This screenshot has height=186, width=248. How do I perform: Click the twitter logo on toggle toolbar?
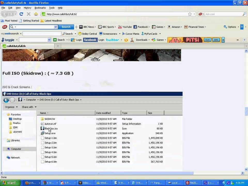[x=112, y=40]
